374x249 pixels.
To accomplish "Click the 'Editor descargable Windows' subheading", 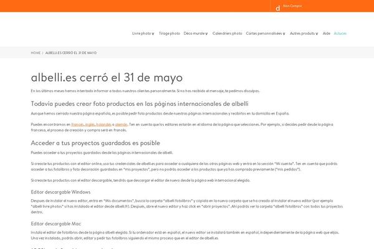I will pyautogui.click(x=60, y=192).
